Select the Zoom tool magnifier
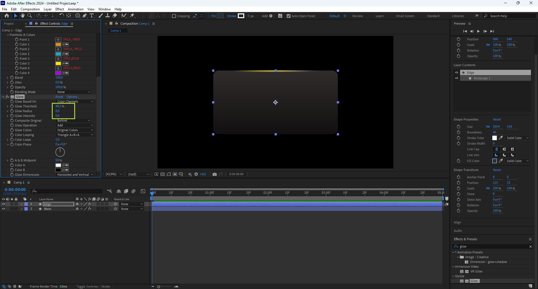The width and height of the screenshot is (538, 289). point(30,16)
